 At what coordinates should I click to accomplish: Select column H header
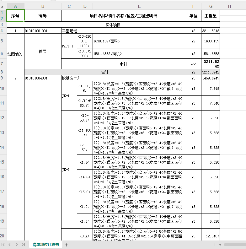(x=229, y=6)
